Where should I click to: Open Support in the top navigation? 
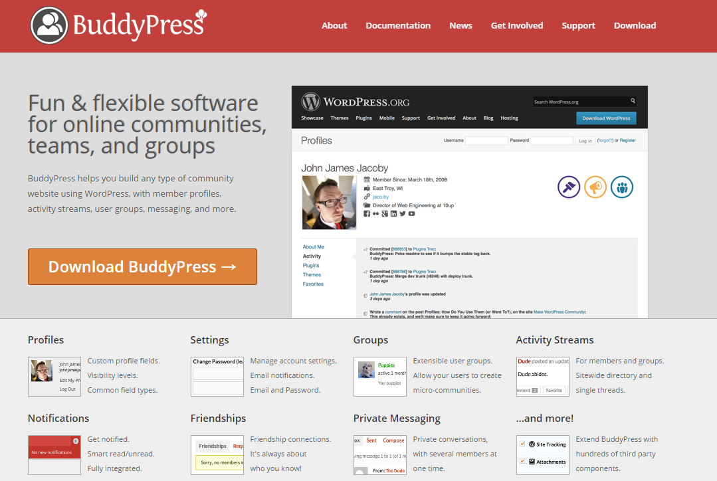coord(578,26)
